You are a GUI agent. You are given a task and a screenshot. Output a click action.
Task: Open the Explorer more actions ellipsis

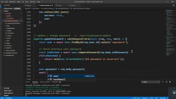[20, 5]
